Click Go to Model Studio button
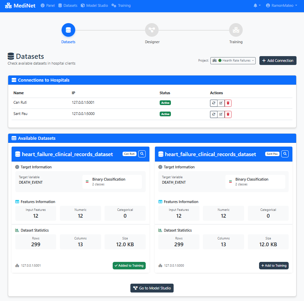This screenshot has height=301, width=304. pos(152,288)
